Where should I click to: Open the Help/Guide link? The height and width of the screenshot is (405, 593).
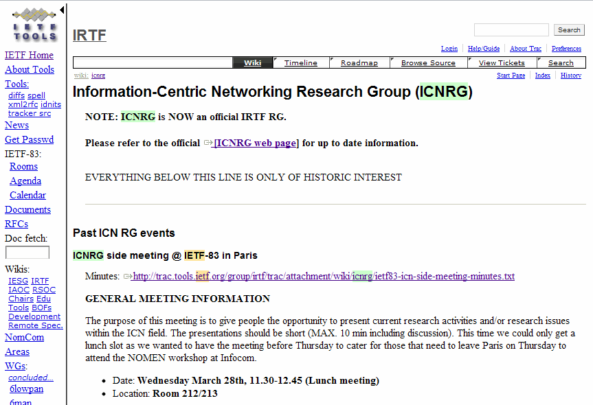pyautogui.click(x=484, y=49)
